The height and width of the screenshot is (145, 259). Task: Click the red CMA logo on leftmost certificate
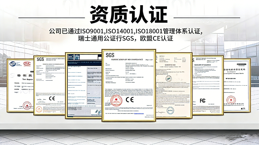pyautogui.click(x=27, y=64)
